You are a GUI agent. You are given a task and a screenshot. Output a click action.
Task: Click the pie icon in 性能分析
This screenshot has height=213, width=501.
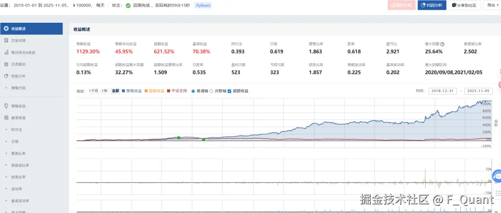(x=6, y=76)
